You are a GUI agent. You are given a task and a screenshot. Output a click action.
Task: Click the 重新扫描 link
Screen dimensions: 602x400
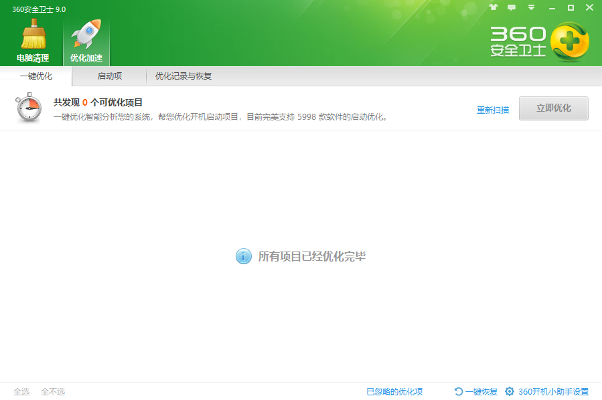pyautogui.click(x=492, y=110)
